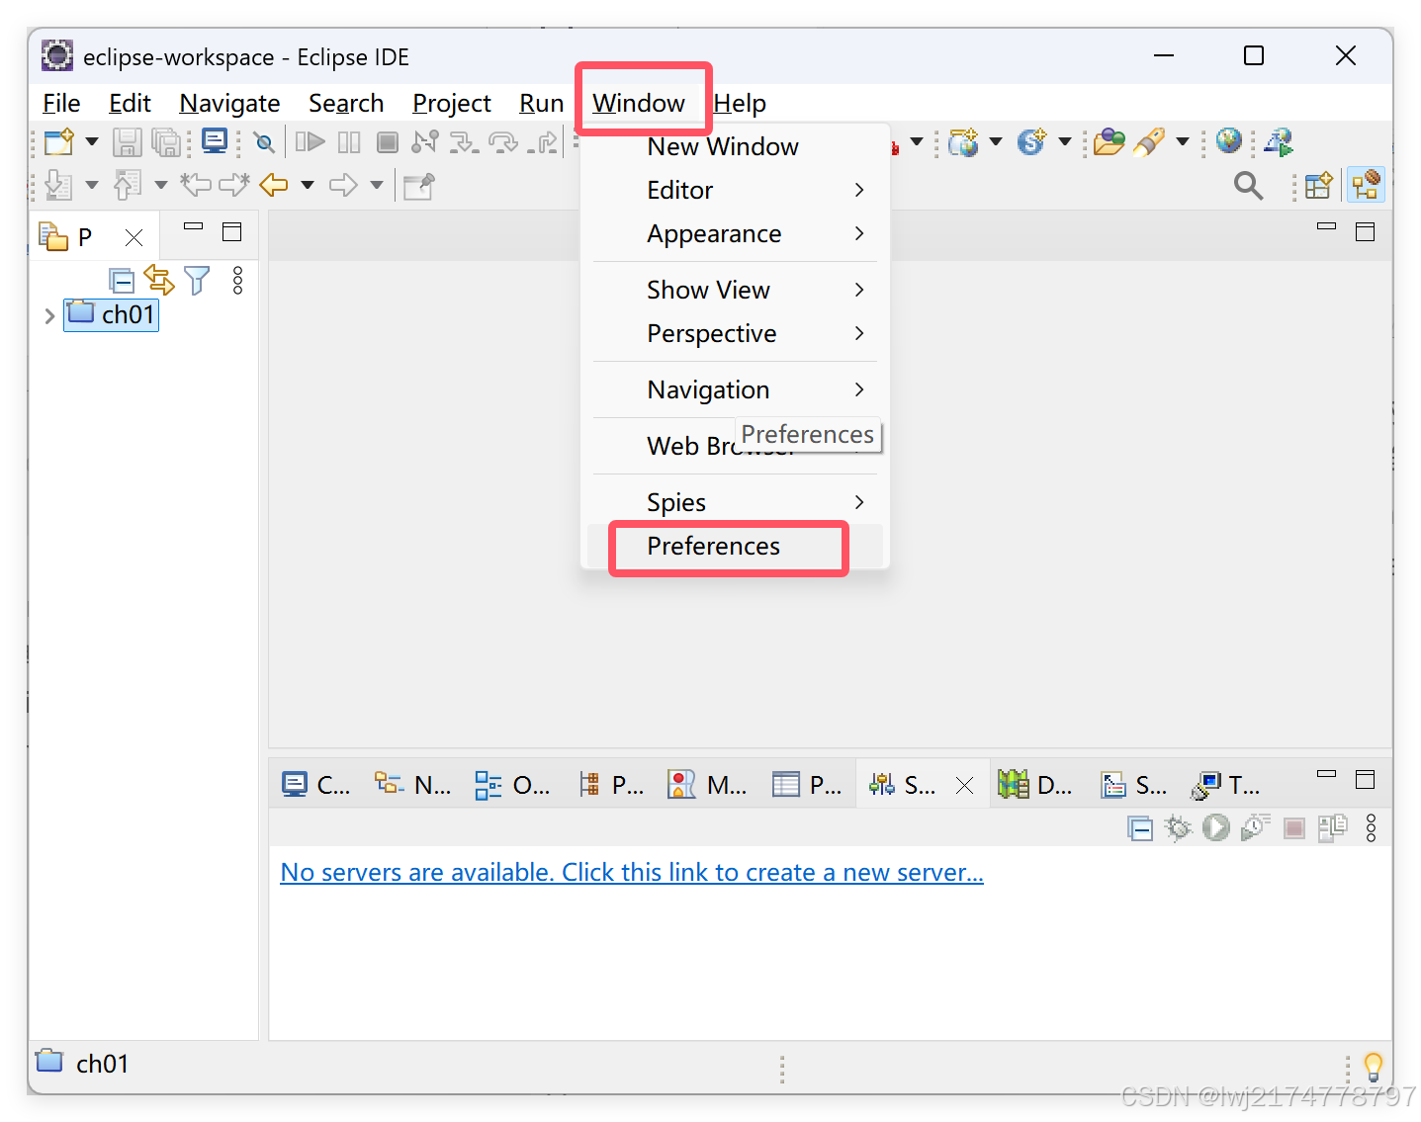Open the Spies submenu
This screenshot has width=1421, height=1122.
[735, 502]
